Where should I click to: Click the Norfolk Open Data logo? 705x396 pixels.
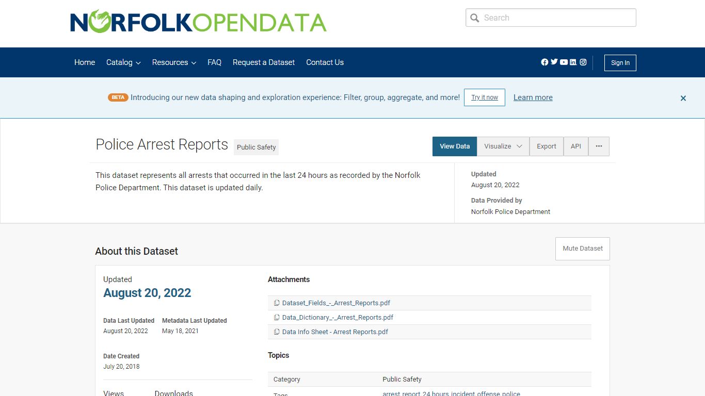click(x=198, y=22)
